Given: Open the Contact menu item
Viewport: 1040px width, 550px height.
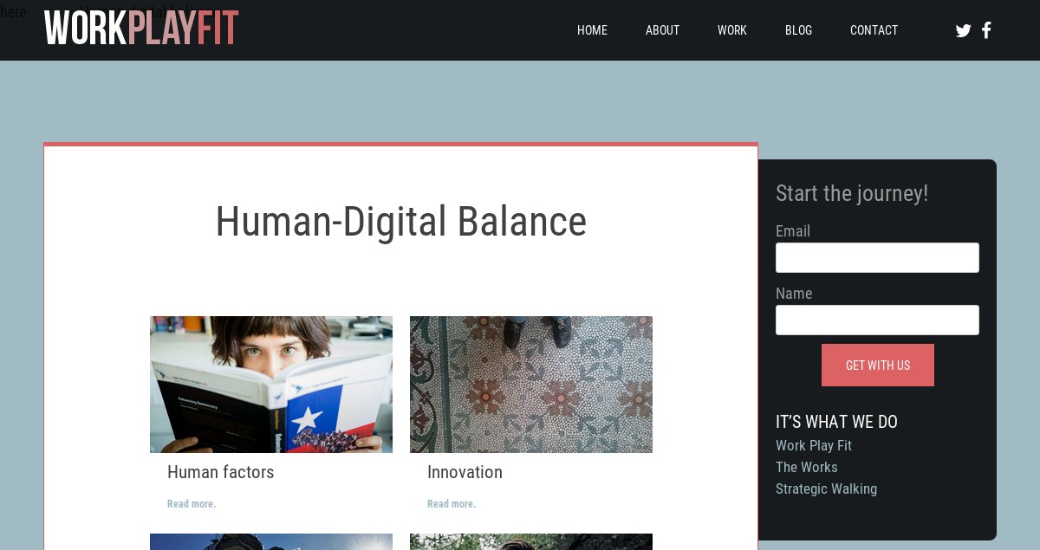Looking at the screenshot, I should [x=874, y=30].
